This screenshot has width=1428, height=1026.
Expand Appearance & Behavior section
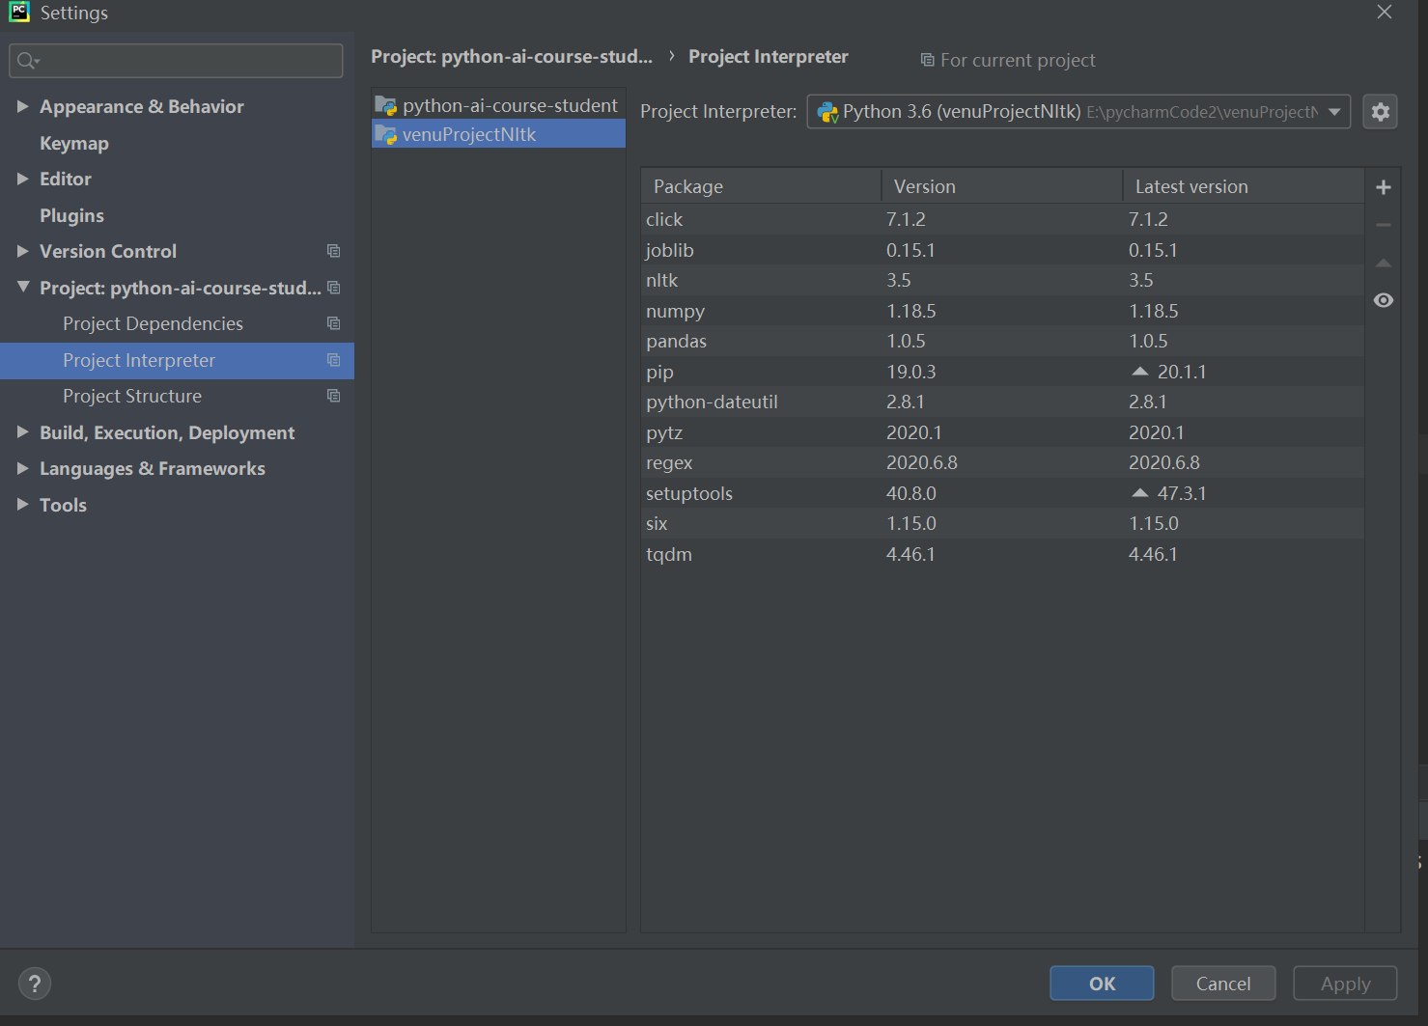click(x=22, y=106)
